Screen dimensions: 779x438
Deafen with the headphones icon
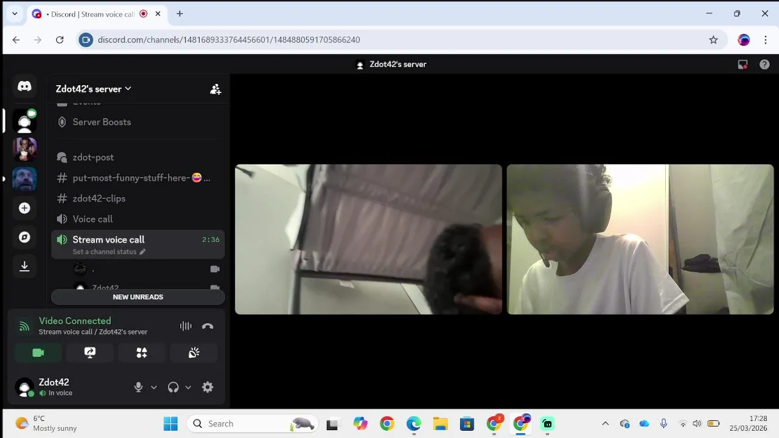[173, 387]
